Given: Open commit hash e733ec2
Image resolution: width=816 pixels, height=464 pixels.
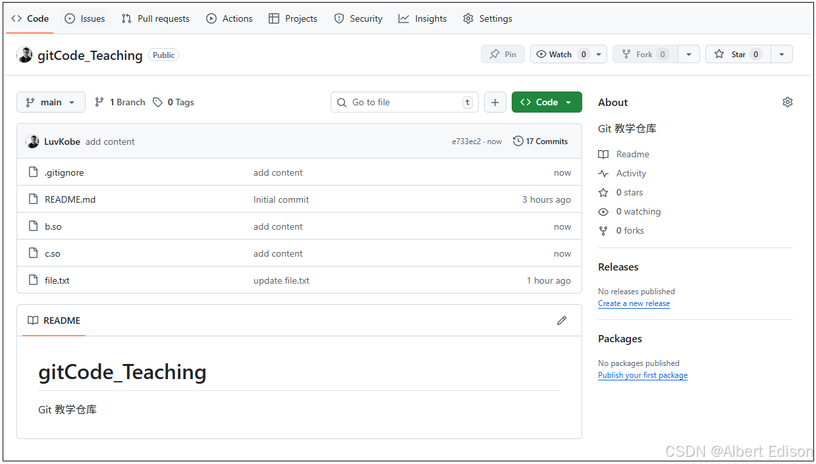Looking at the screenshot, I should click(x=466, y=142).
